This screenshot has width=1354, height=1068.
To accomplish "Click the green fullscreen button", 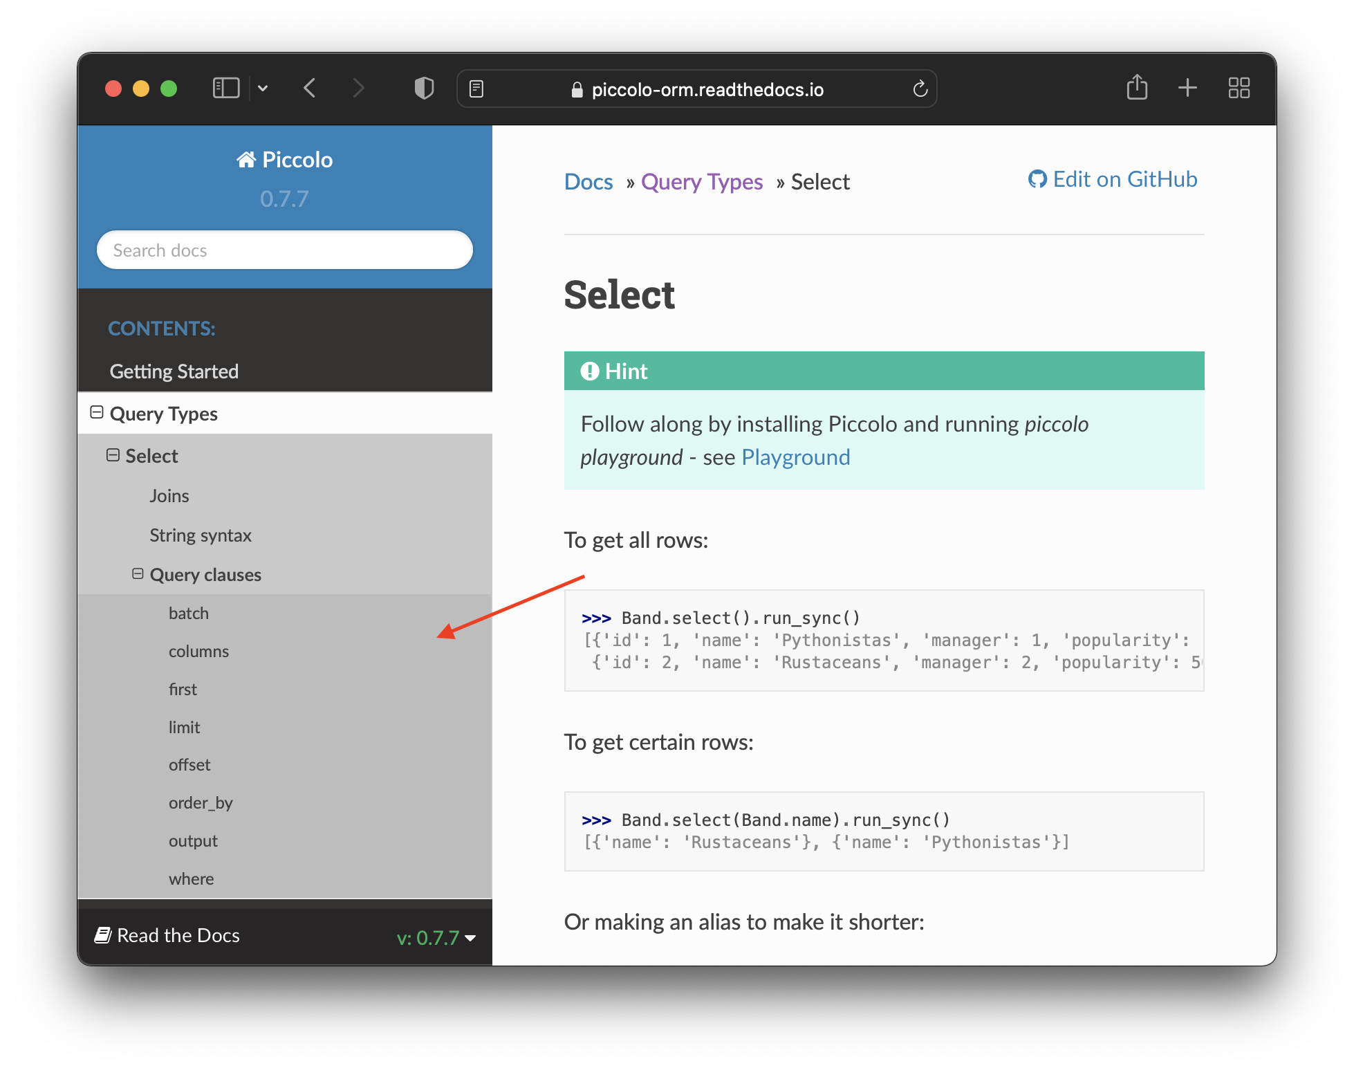I will (x=169, y=89).
